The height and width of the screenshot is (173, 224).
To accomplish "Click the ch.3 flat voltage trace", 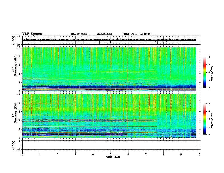I will [x=109, y=145].
